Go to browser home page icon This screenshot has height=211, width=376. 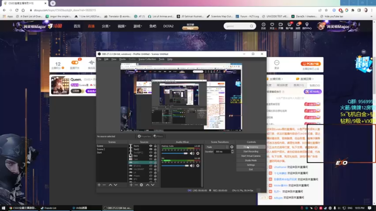click(23, 10)
